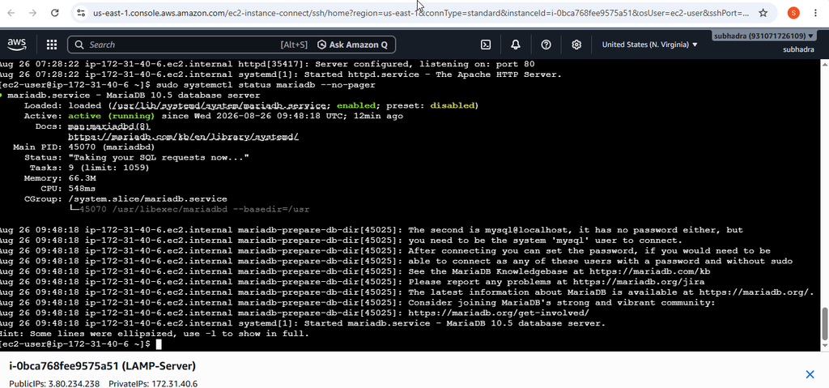Viewport: 829px width, 388px height.
Task: Open AWS CloudShell icon
Action: (486, 45)
